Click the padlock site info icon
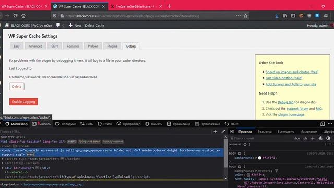The width and height of the screenshot is (334, 188). click(x=62, y=16)
